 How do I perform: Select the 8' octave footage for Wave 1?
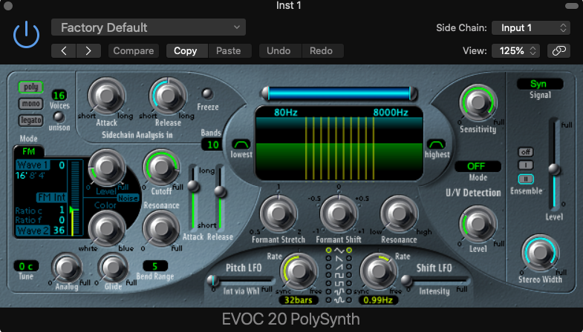point(33,175)
